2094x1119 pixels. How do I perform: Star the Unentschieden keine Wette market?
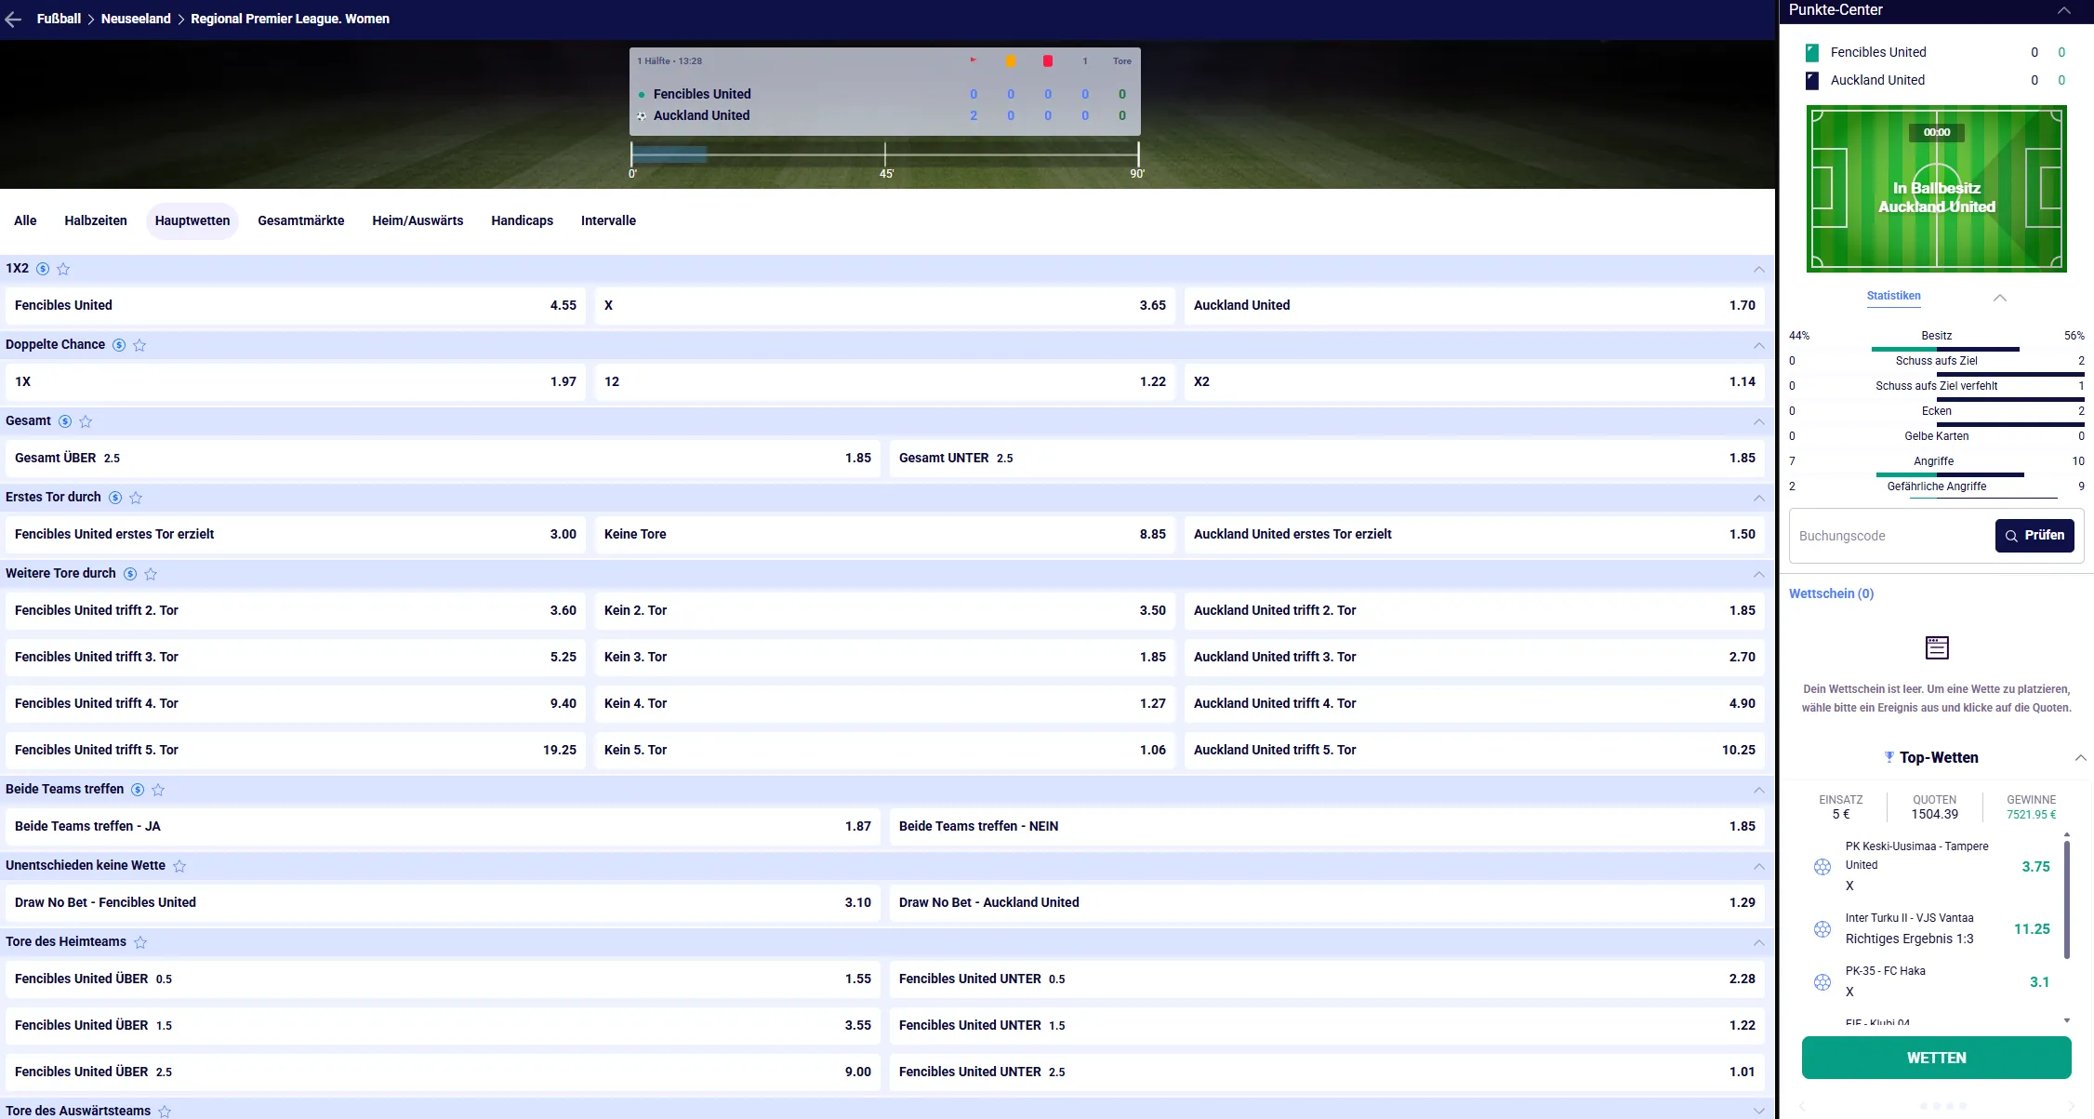point(179,866)
